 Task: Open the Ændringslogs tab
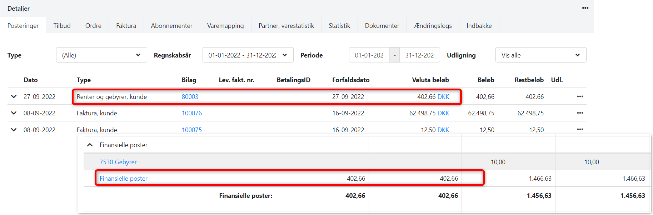(433, 26)
